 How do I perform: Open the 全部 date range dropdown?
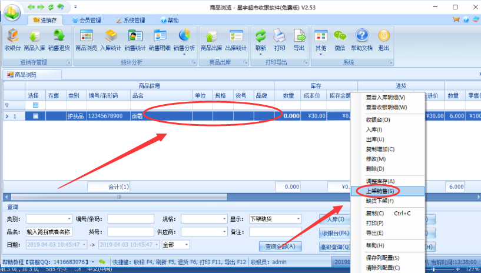[186, 245]
